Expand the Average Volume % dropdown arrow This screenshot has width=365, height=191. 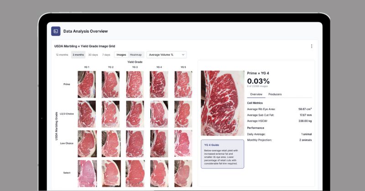(183, 55)
